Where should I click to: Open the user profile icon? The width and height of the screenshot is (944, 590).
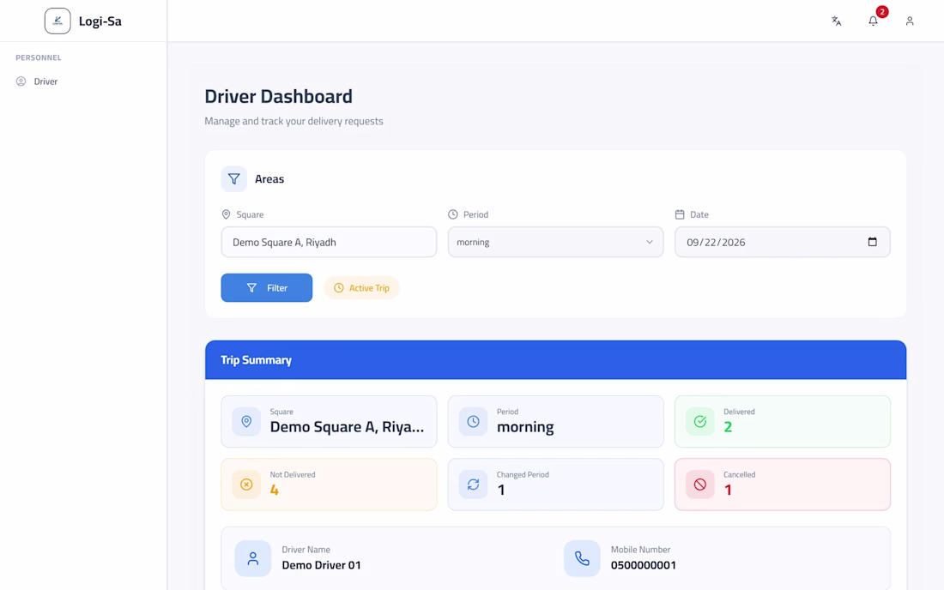(x=910, y=21)
